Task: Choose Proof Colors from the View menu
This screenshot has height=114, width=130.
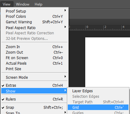Action: coord(34,17)
